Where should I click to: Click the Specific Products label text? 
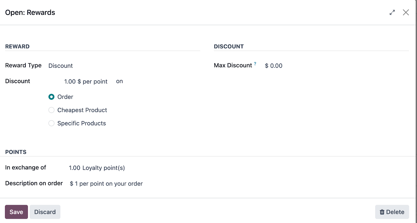82,123
